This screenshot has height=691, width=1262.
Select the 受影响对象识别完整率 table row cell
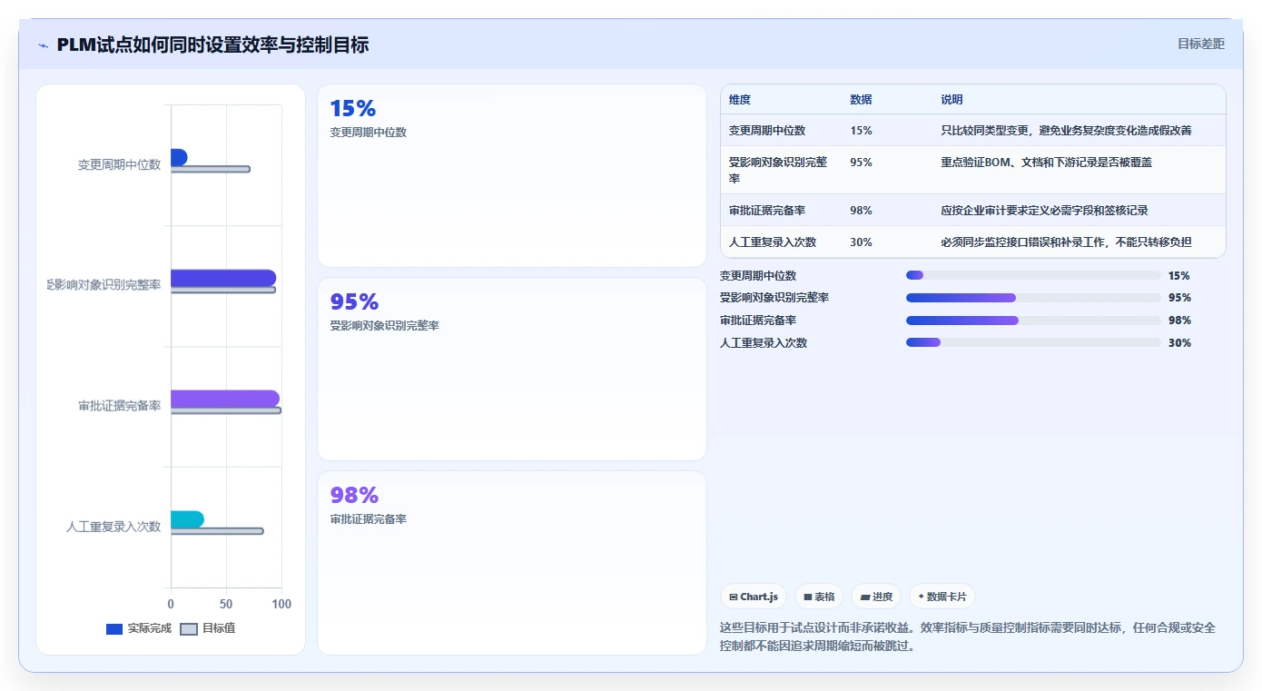779,170
